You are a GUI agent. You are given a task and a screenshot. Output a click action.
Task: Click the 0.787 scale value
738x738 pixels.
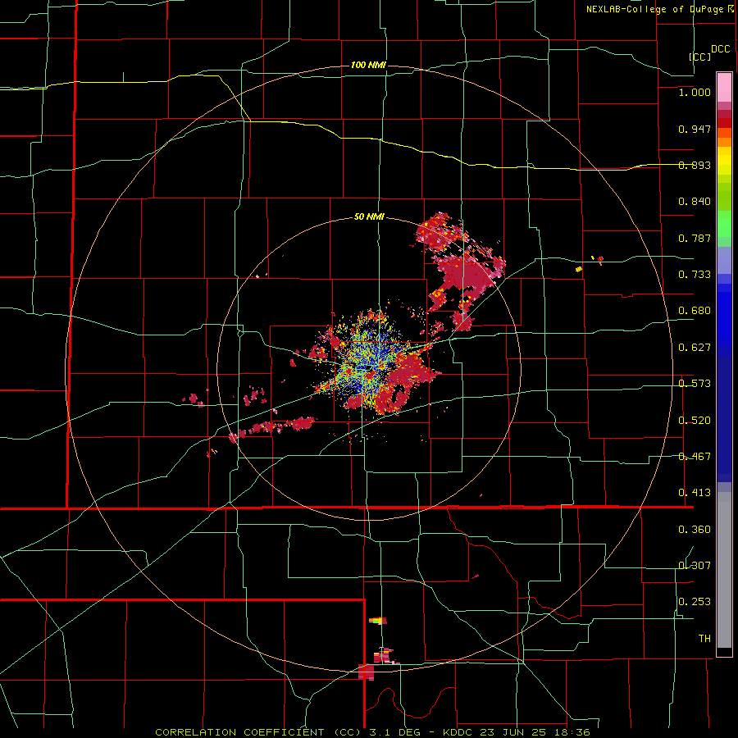(x=695, y=238)
